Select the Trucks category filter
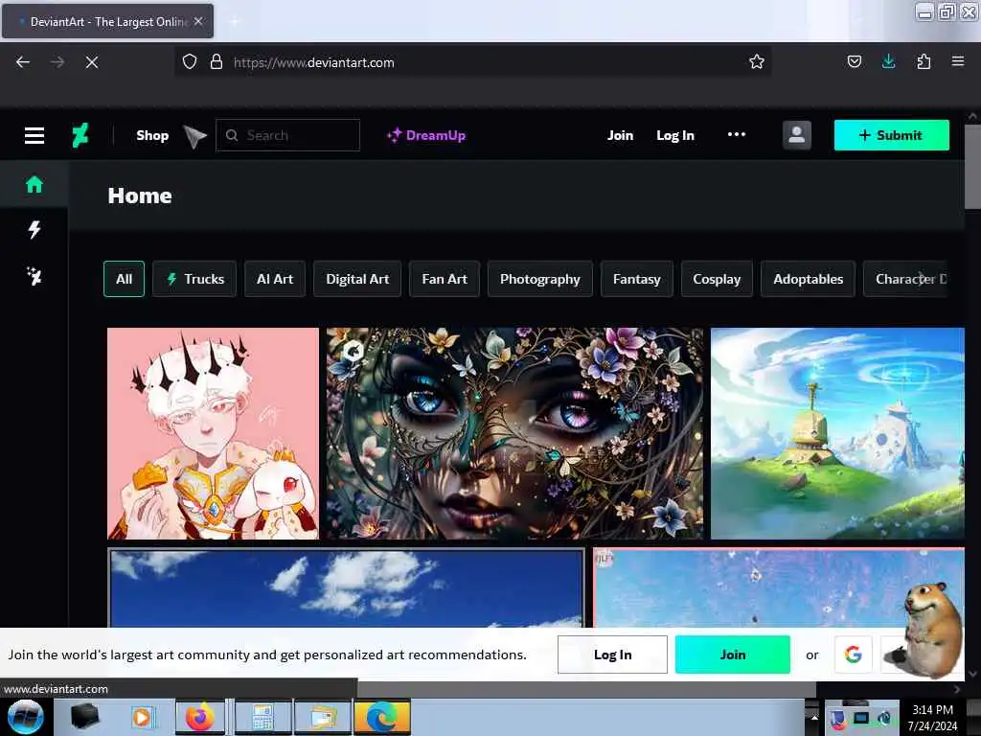The width and height of the screenshot is (981, 736). [194, 279]
